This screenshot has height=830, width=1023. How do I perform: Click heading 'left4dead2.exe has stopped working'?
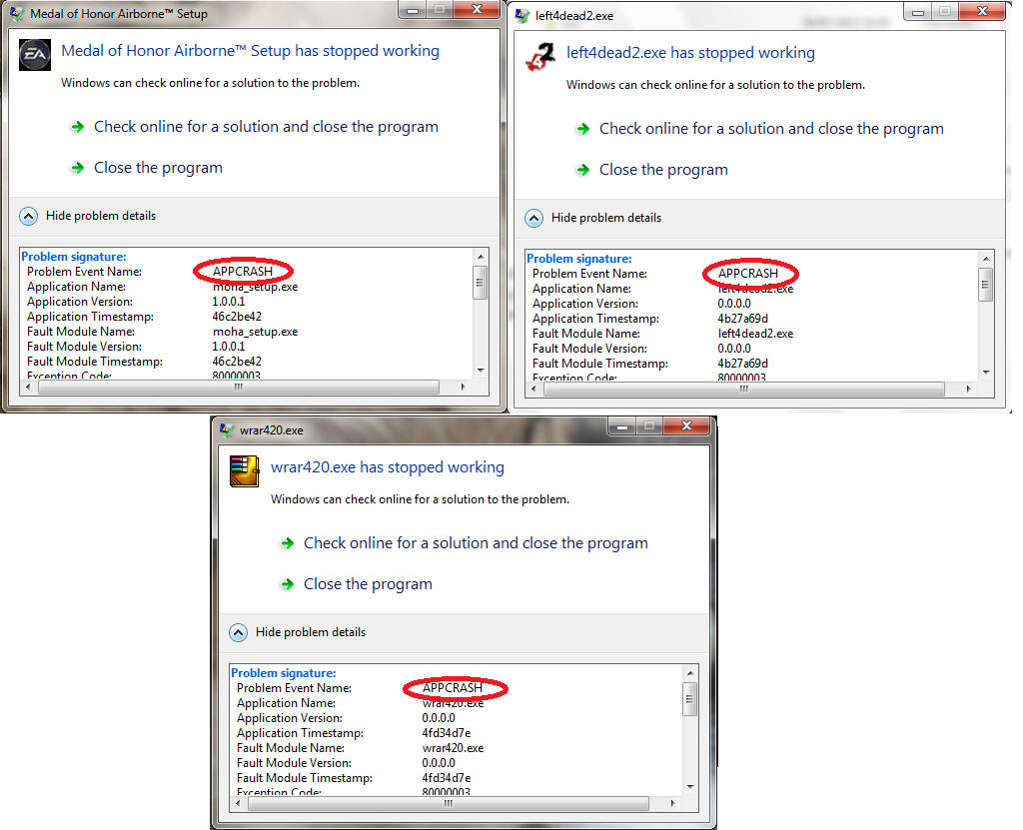click(690, 53)
